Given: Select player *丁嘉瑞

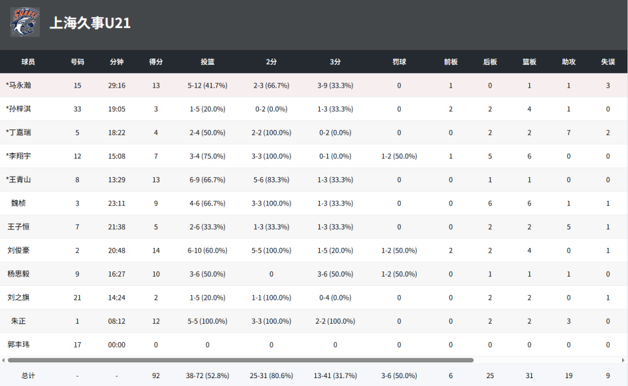Looking at the screenshot, I should point(18,133).
